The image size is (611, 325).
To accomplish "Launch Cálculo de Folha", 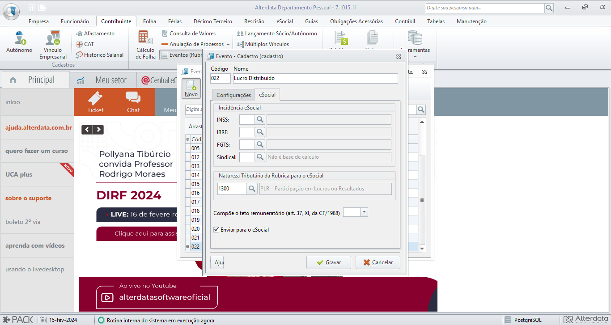I will (x=145, y=45).
